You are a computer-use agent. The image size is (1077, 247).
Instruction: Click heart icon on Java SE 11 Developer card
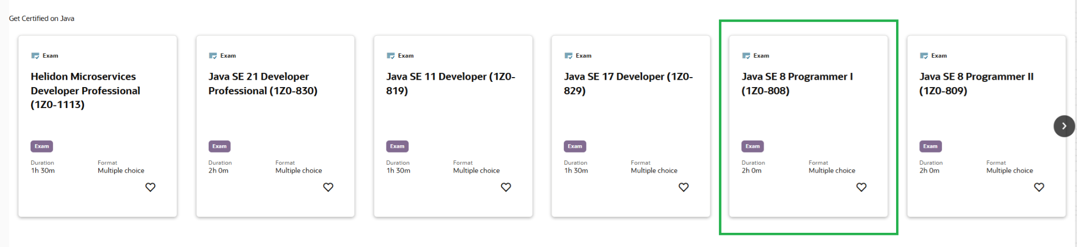[506, 187]
